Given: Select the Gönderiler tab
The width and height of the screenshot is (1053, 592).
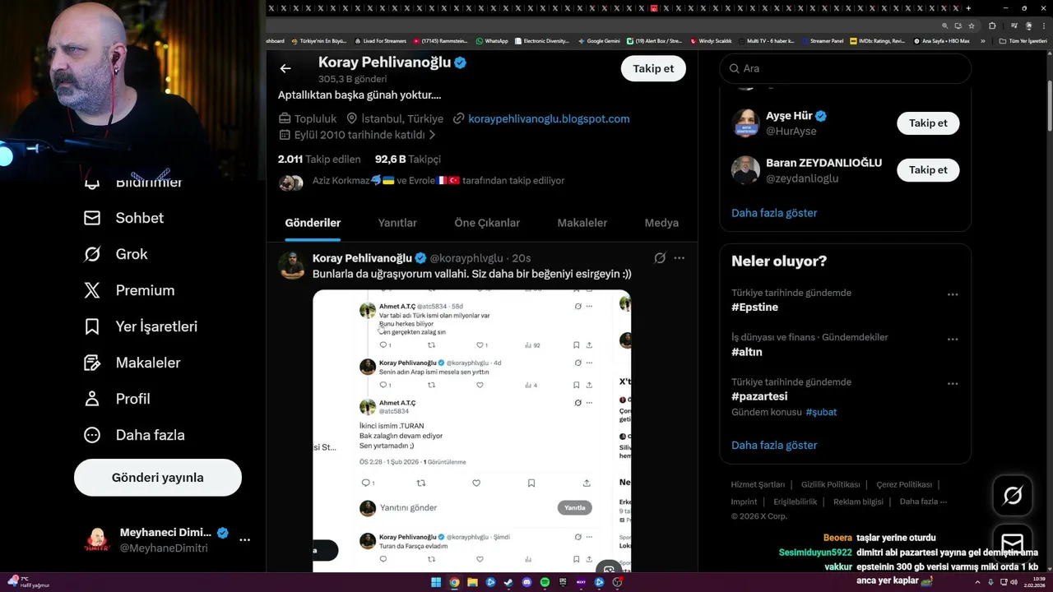Looking at the screenshot, I should (313, 223).
